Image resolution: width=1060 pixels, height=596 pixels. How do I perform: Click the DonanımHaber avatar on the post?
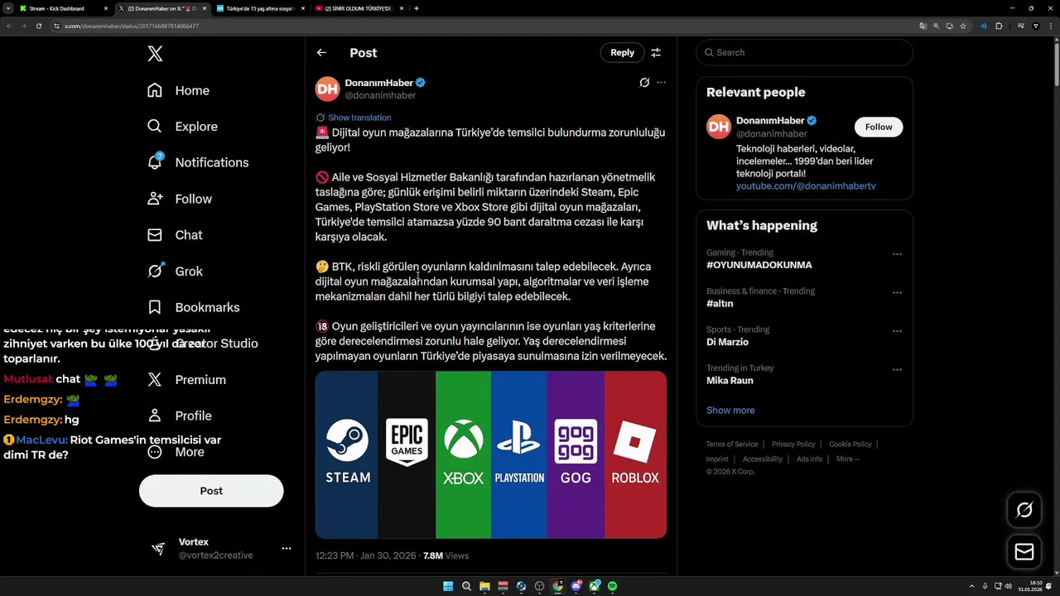point(327,89)
